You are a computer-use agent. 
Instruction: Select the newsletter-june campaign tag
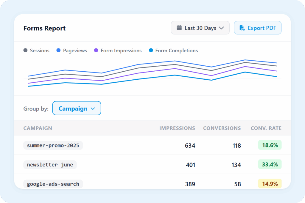coord(50,165)
